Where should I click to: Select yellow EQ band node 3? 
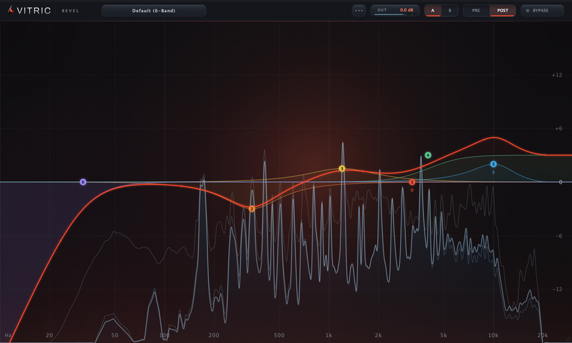point(342,168)
